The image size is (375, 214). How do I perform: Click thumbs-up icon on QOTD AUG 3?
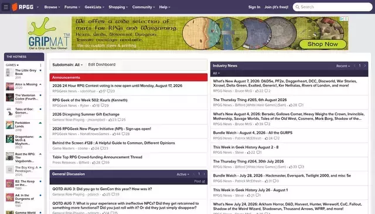coord(104,195)
